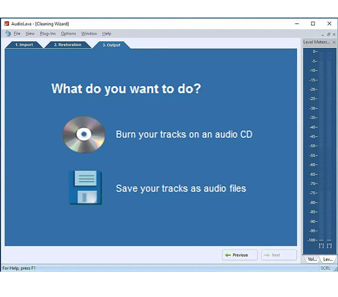
Task: Choose Save your tracks as audio files
Action: pos(181,188)
